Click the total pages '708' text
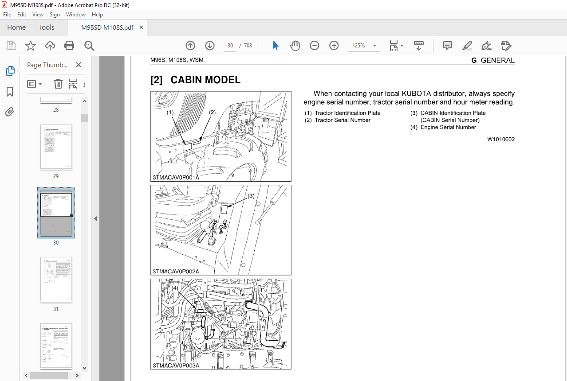Viewport: 567px width, 381px height. point(248,46)
